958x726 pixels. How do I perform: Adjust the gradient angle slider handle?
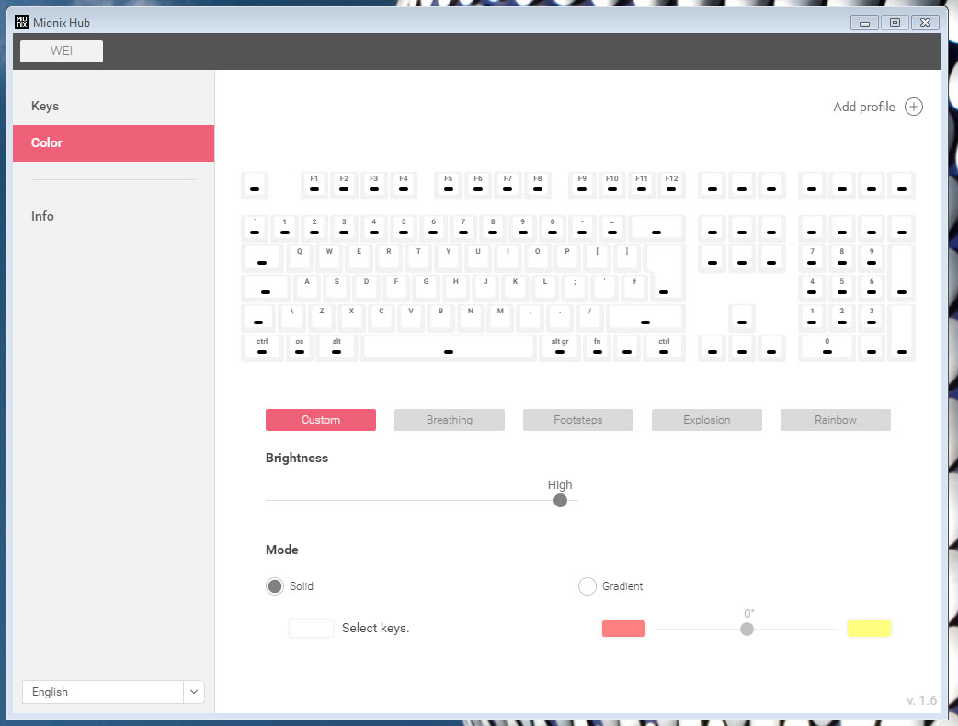point(747,629)
